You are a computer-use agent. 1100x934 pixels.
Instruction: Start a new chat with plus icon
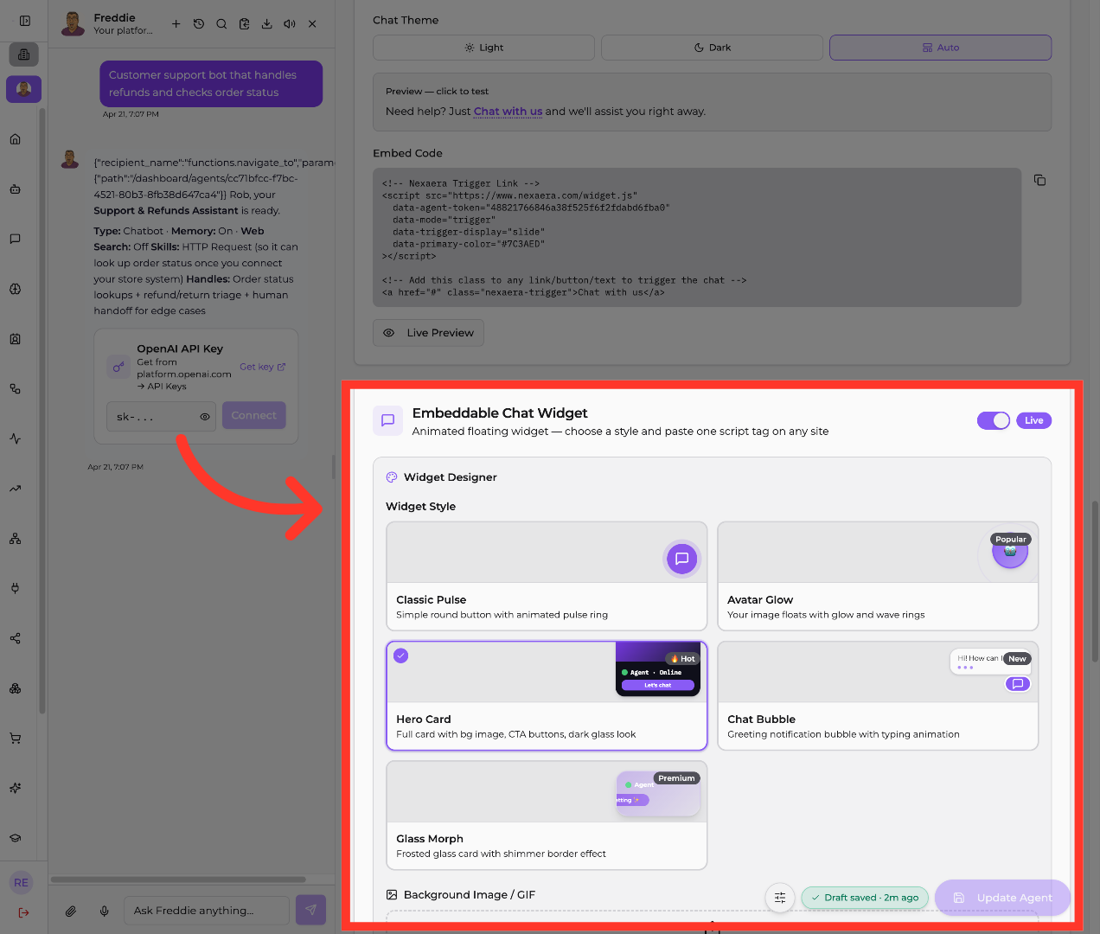(x=176, y=24)
